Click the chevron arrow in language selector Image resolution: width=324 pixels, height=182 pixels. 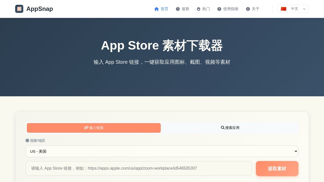(x=304, y=9)
